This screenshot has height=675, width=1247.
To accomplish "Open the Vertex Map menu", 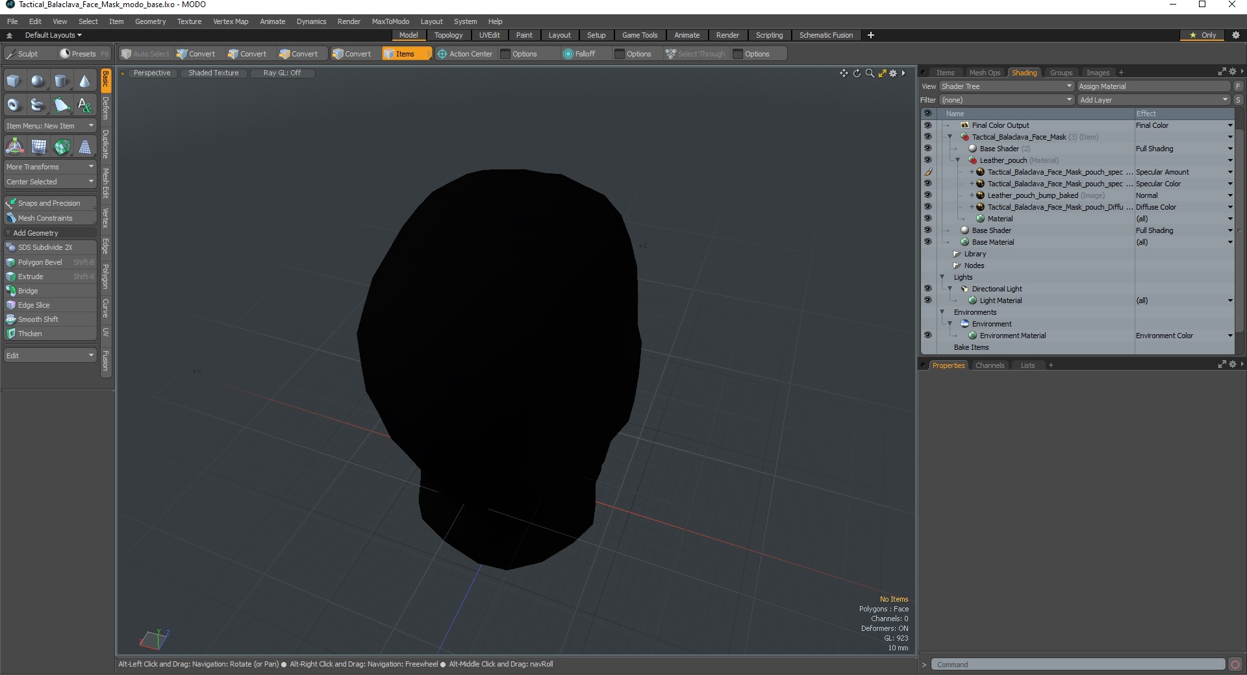I will [231, 21].
